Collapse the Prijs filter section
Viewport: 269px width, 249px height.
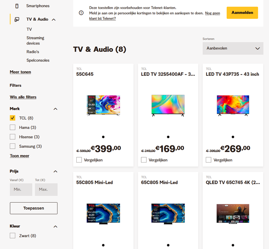[55, 172]
